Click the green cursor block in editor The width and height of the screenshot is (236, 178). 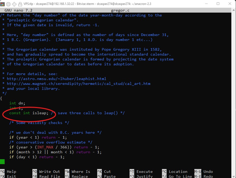point(2,162)
